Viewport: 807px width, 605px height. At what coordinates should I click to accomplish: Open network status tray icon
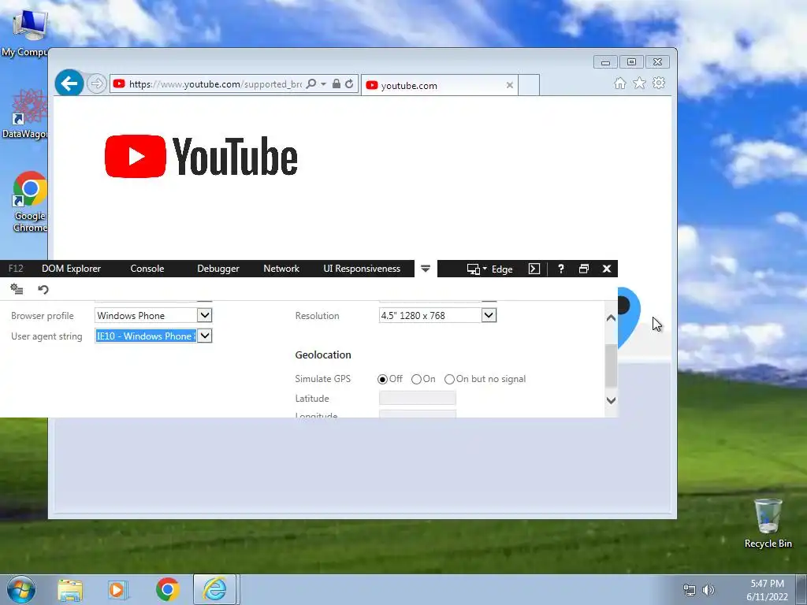point(689,590)
